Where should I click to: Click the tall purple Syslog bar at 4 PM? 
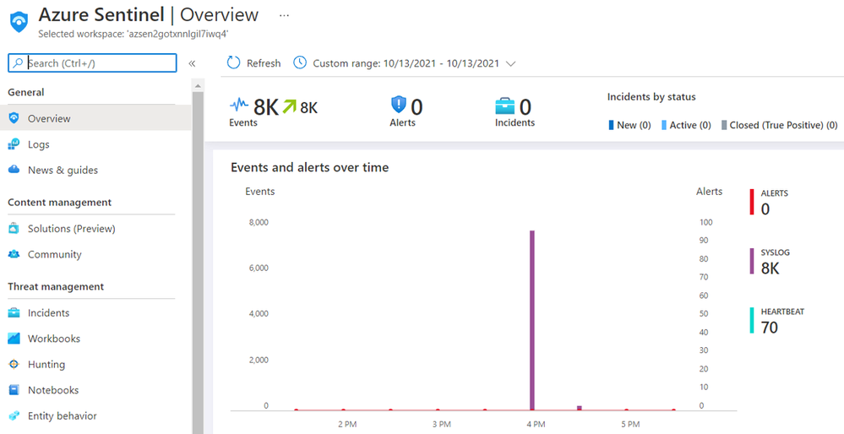click(532, 321)
